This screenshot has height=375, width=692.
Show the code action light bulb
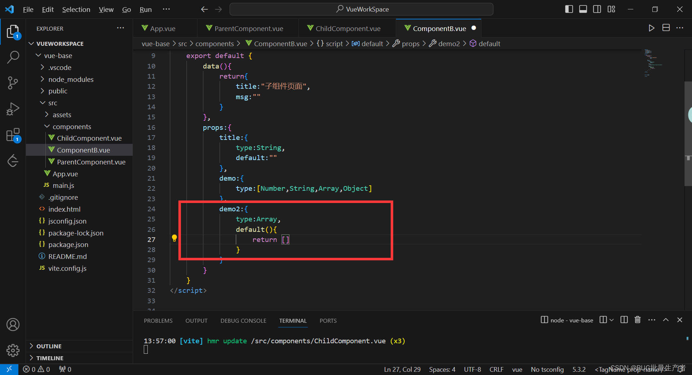[x=174, y=238]
